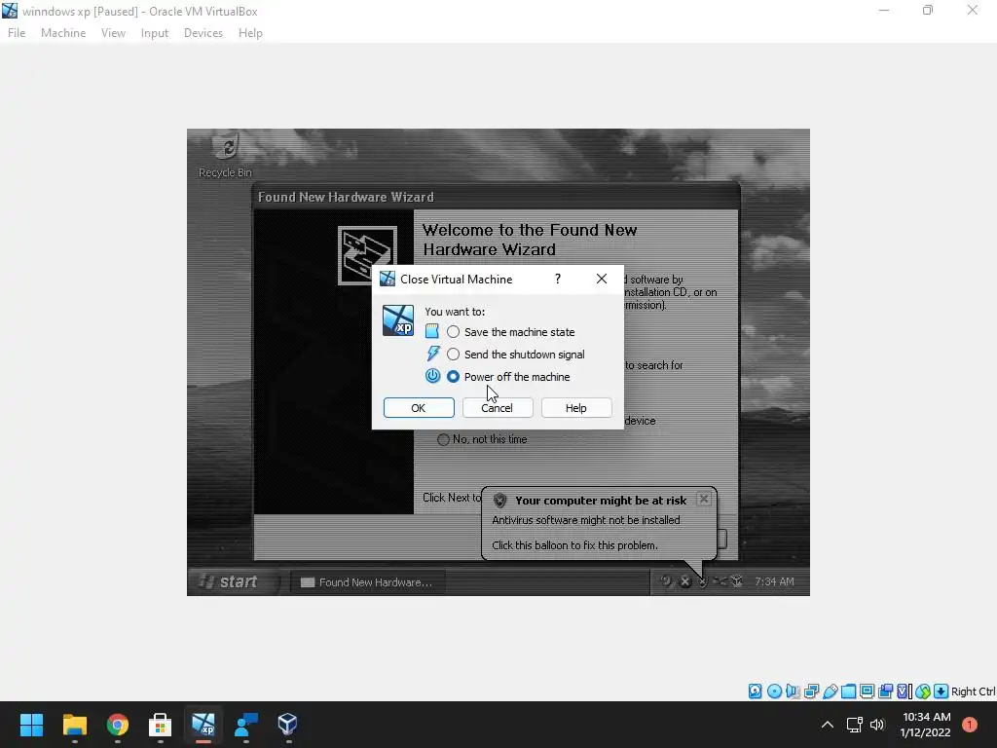Click the audio status icon

(793, 692)
